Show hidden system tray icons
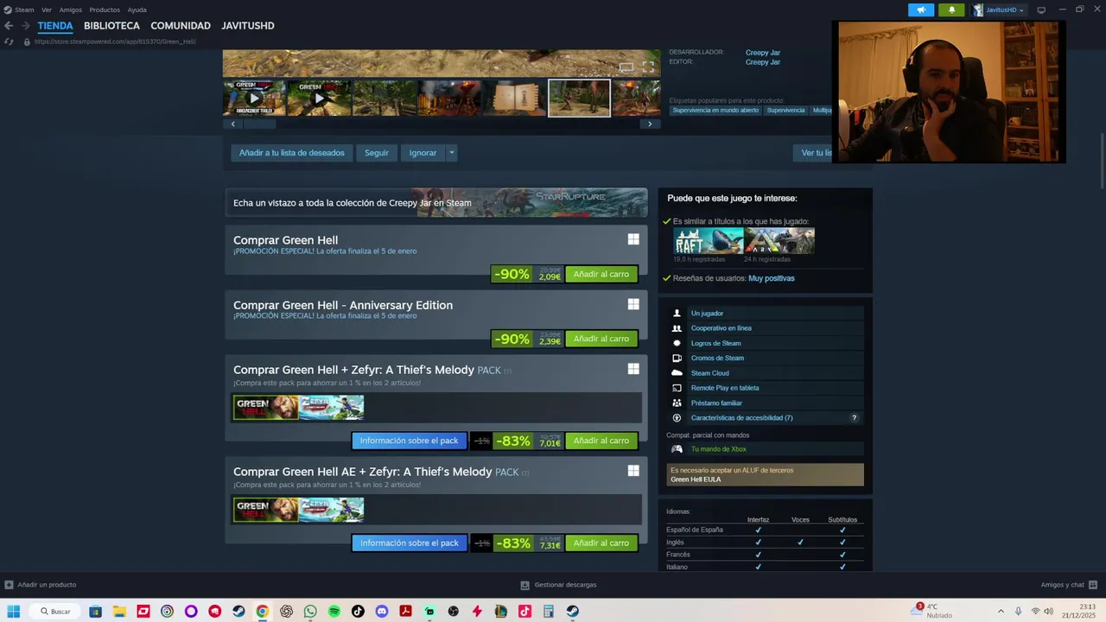Image resolution: width=1106 pixels, height=622 pixels. coord(1001,612)
